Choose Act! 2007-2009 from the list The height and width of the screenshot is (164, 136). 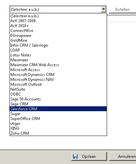(58, 21)
